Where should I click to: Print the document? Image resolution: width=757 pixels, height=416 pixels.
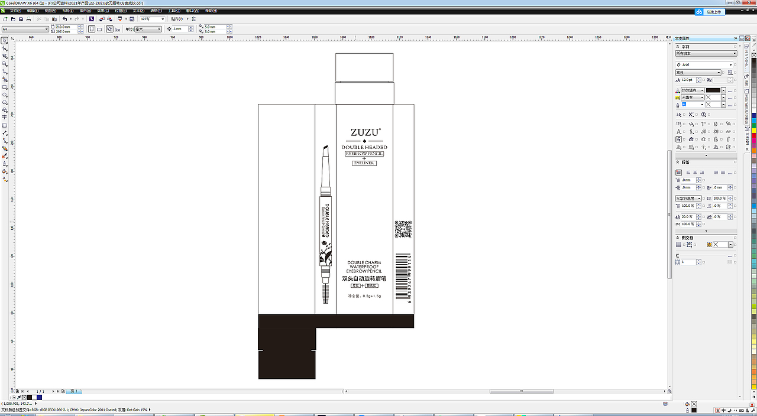28,19
